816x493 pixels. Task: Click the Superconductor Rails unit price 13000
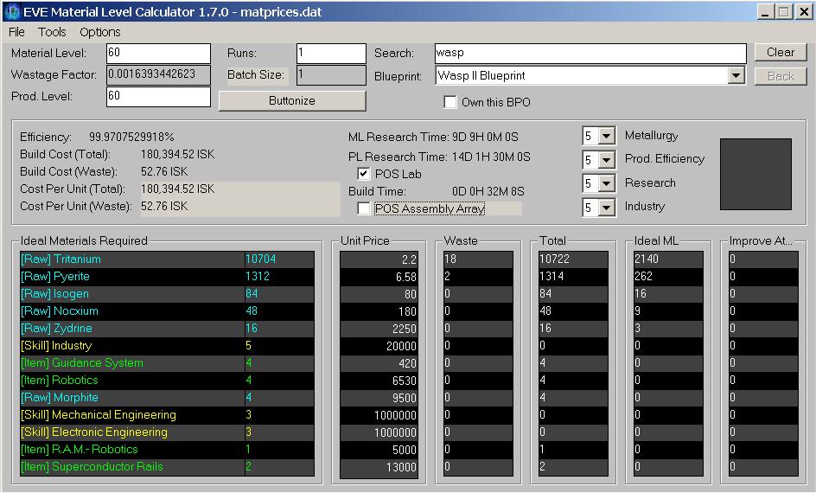[401, 467]
